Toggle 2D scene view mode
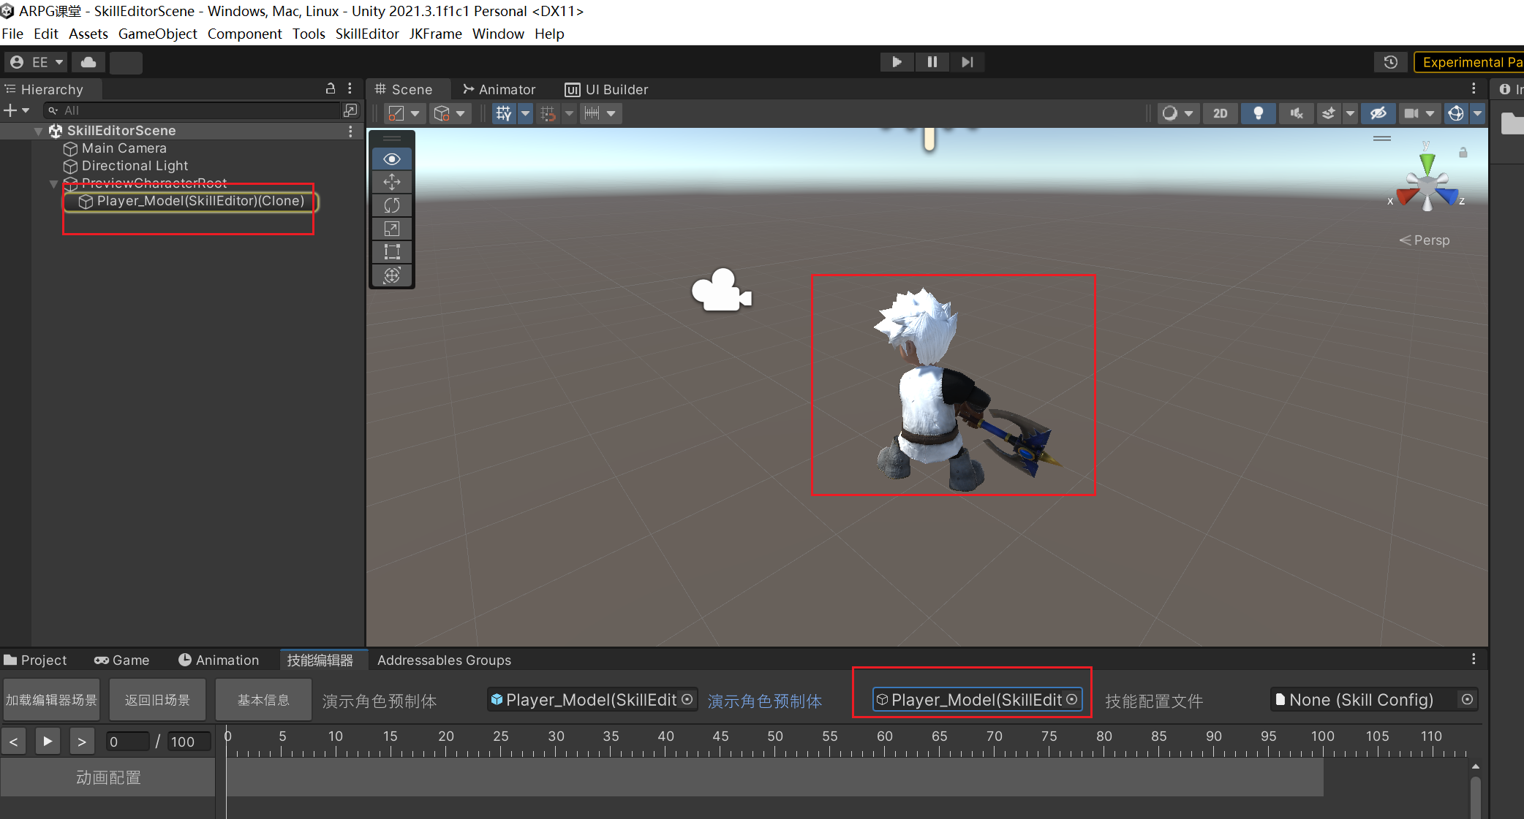1524x819 pixels. tap(1220, 113)
